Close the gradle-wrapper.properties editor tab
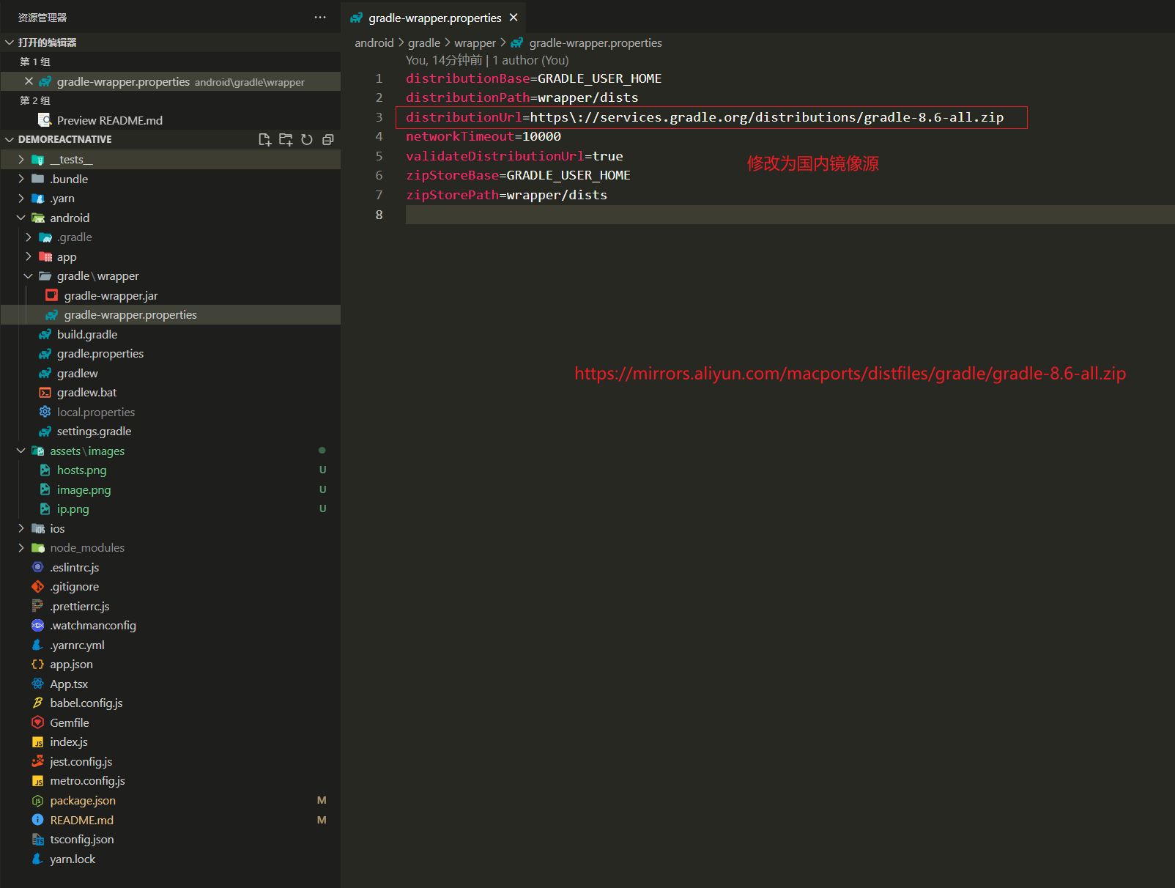This screenshot has height=888, width=1175. pyautogui.click(x=514, y=18)
